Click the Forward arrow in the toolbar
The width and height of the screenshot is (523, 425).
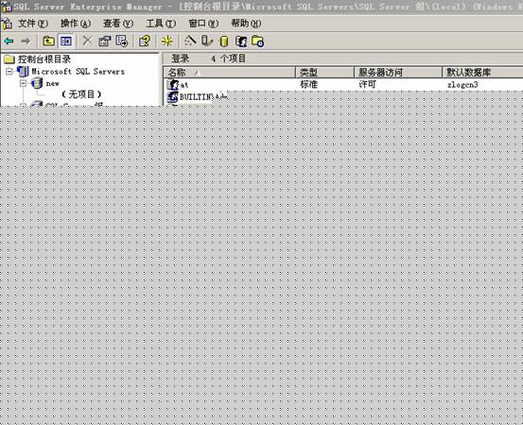point(26,42)
